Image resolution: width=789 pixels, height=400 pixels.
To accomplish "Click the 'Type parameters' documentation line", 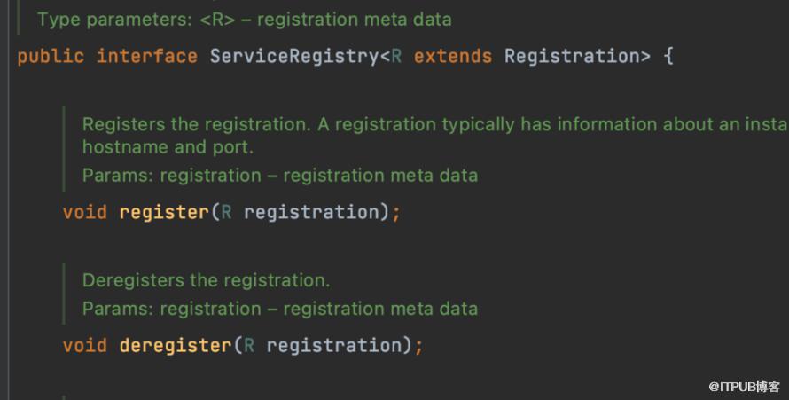I will [244, 19].
